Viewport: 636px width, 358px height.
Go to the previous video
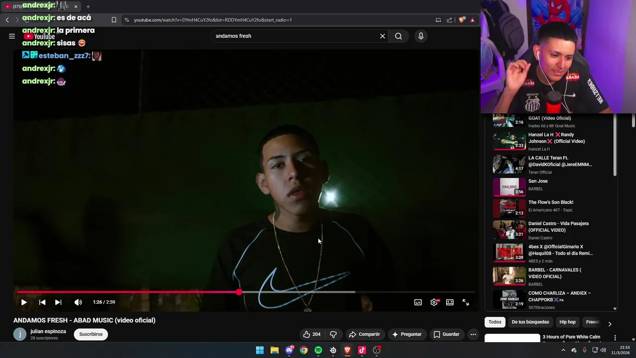(42, 302)
